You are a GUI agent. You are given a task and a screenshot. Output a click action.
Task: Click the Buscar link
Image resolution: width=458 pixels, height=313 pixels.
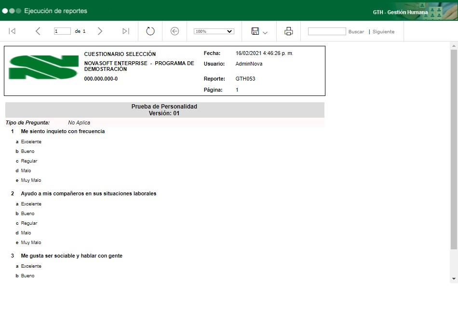coord(356,32)
